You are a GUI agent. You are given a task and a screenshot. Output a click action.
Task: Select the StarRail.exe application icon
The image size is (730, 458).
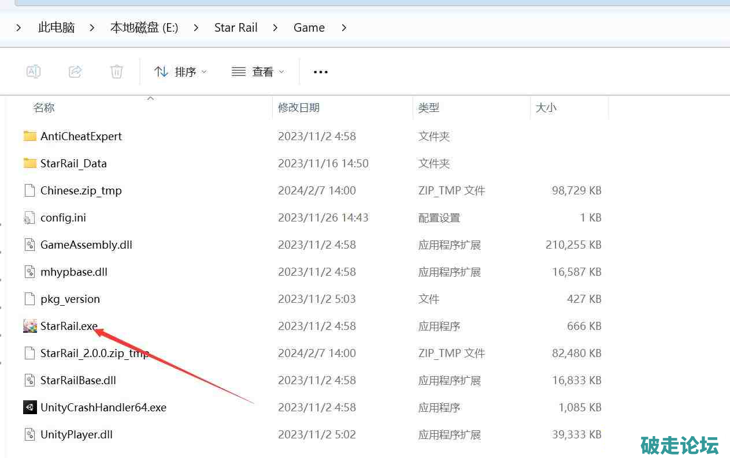30,326
